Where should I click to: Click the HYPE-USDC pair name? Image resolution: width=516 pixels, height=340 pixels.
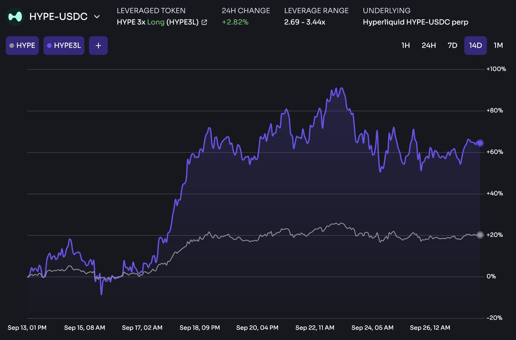pyautogui.click(x=58, y=17)
